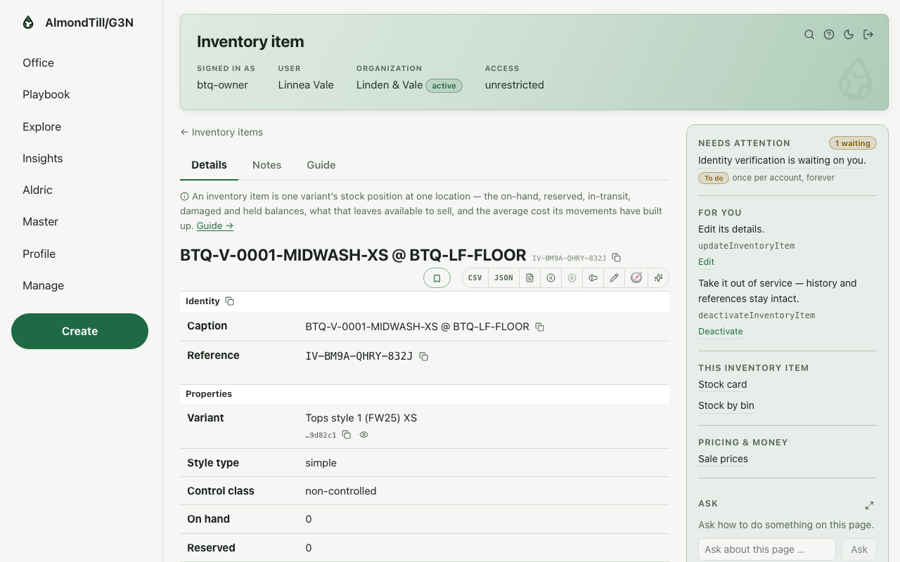Open the Sale prices link
900x562 pixels.
click(723, 459)
